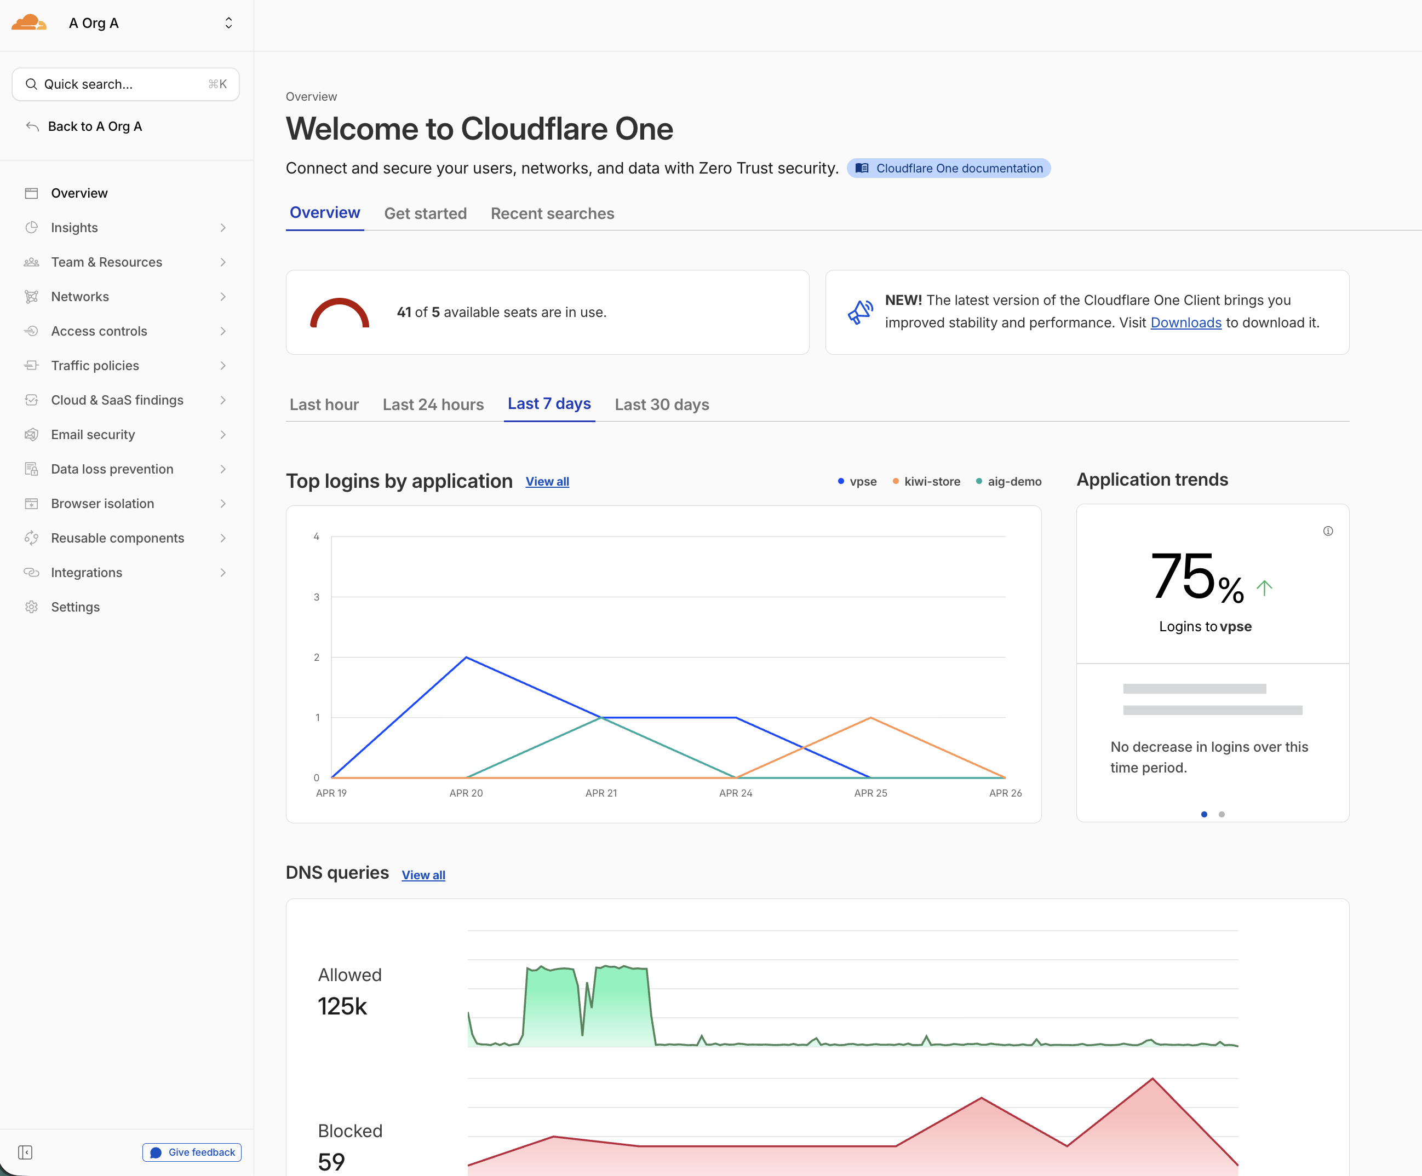Click the book icon in documentation badge
The height and width of the screenshot is (1176, 1422).
[x=861, y=169]
